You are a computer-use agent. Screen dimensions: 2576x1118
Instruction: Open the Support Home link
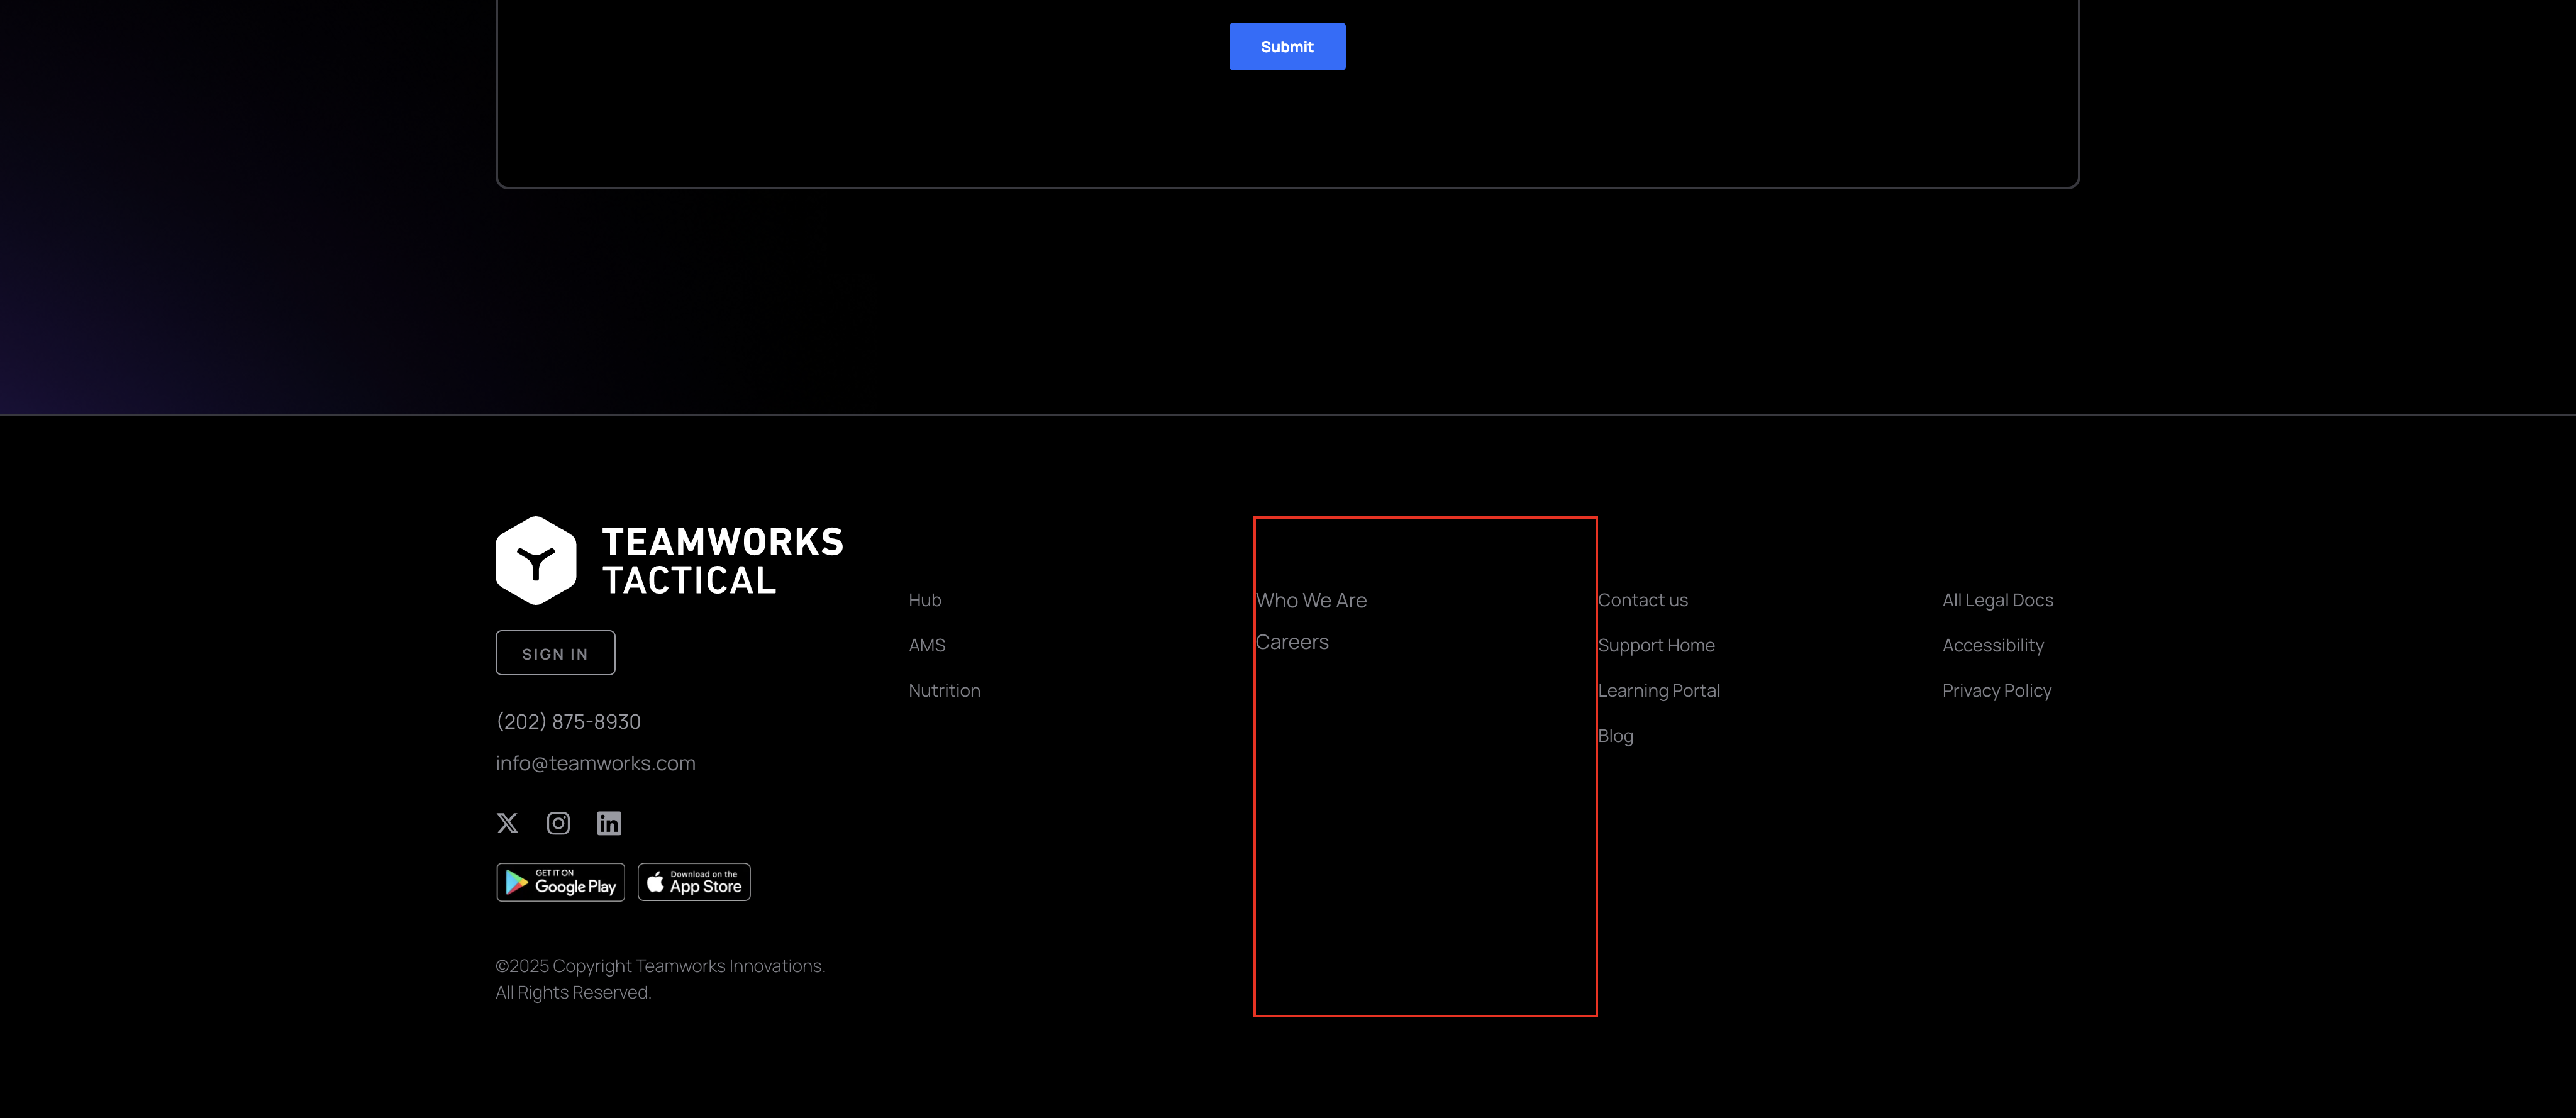tap(1656, 645)
